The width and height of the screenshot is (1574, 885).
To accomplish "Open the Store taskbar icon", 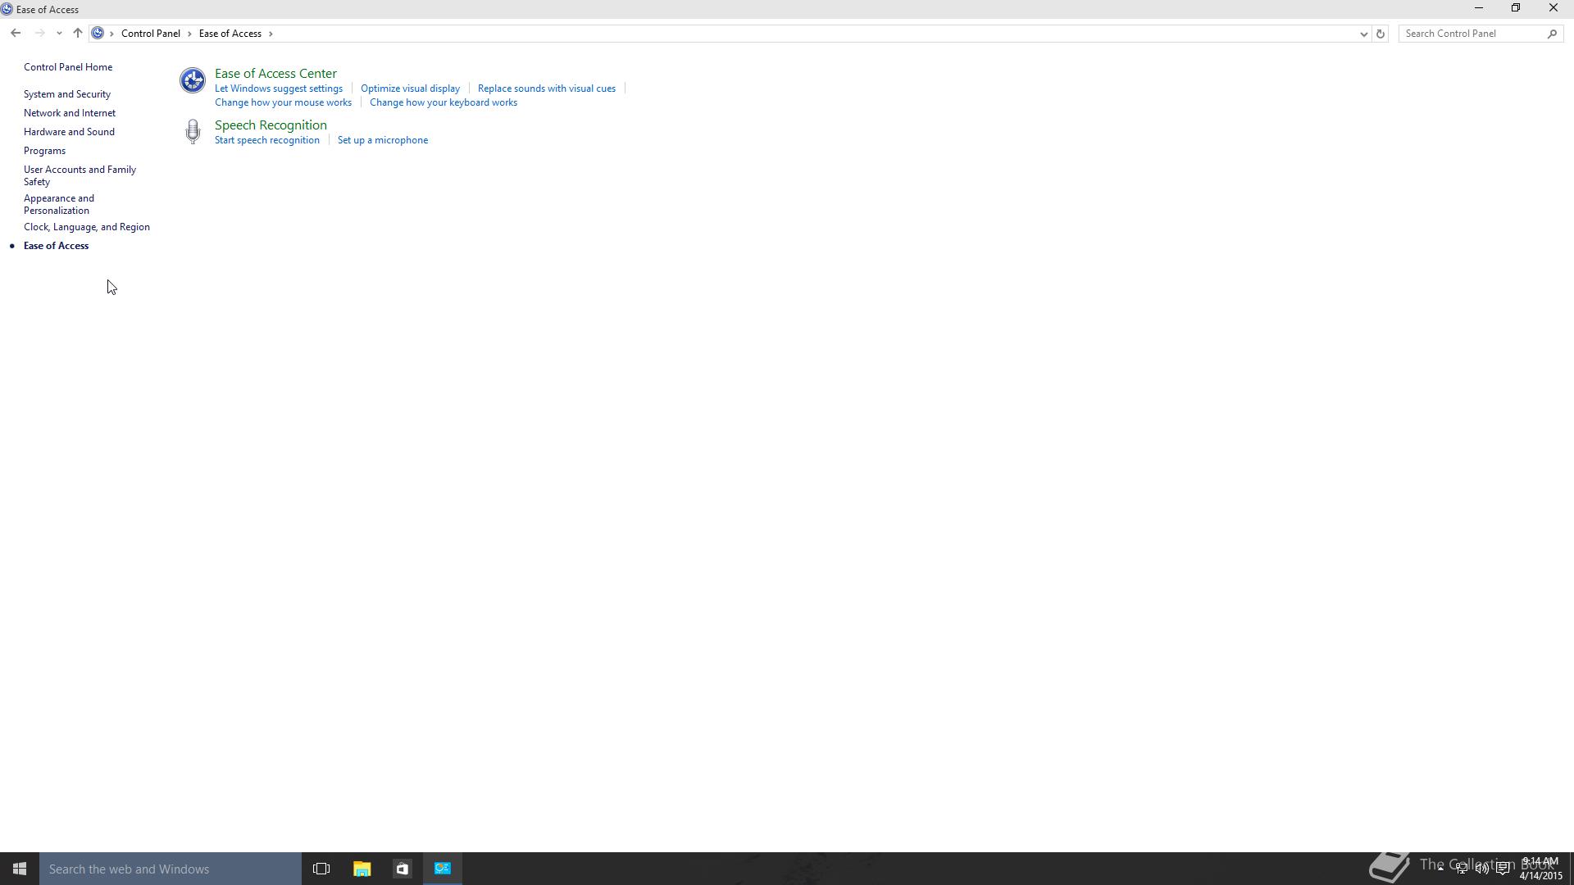I will tap(402, 869).
